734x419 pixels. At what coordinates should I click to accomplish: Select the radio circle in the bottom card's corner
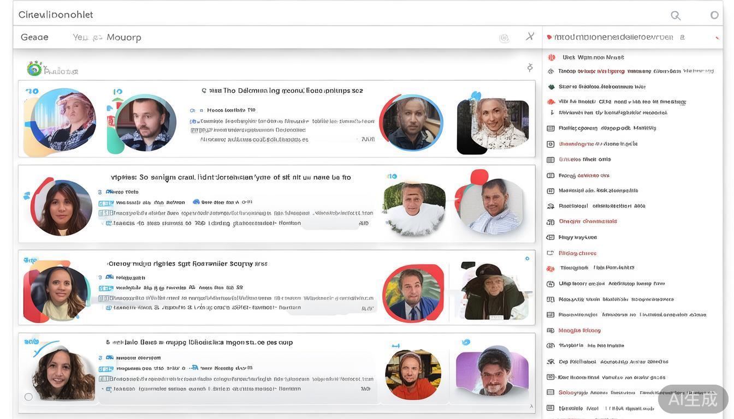point(28,397)
